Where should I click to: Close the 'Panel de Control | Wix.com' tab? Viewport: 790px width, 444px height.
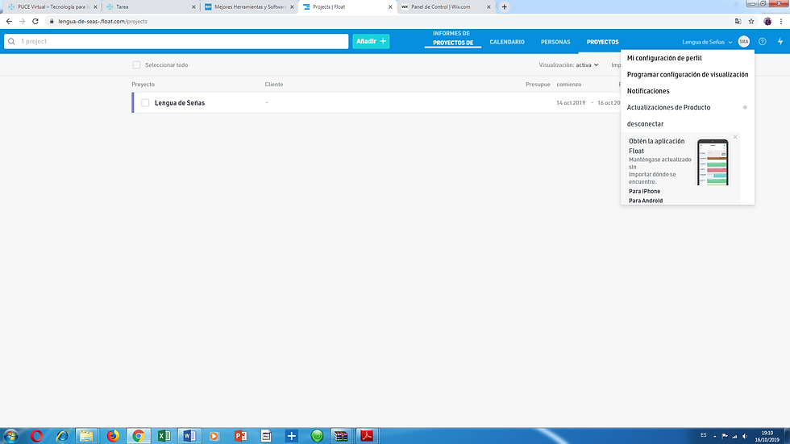pyautogui.click(x=489, y=7)
